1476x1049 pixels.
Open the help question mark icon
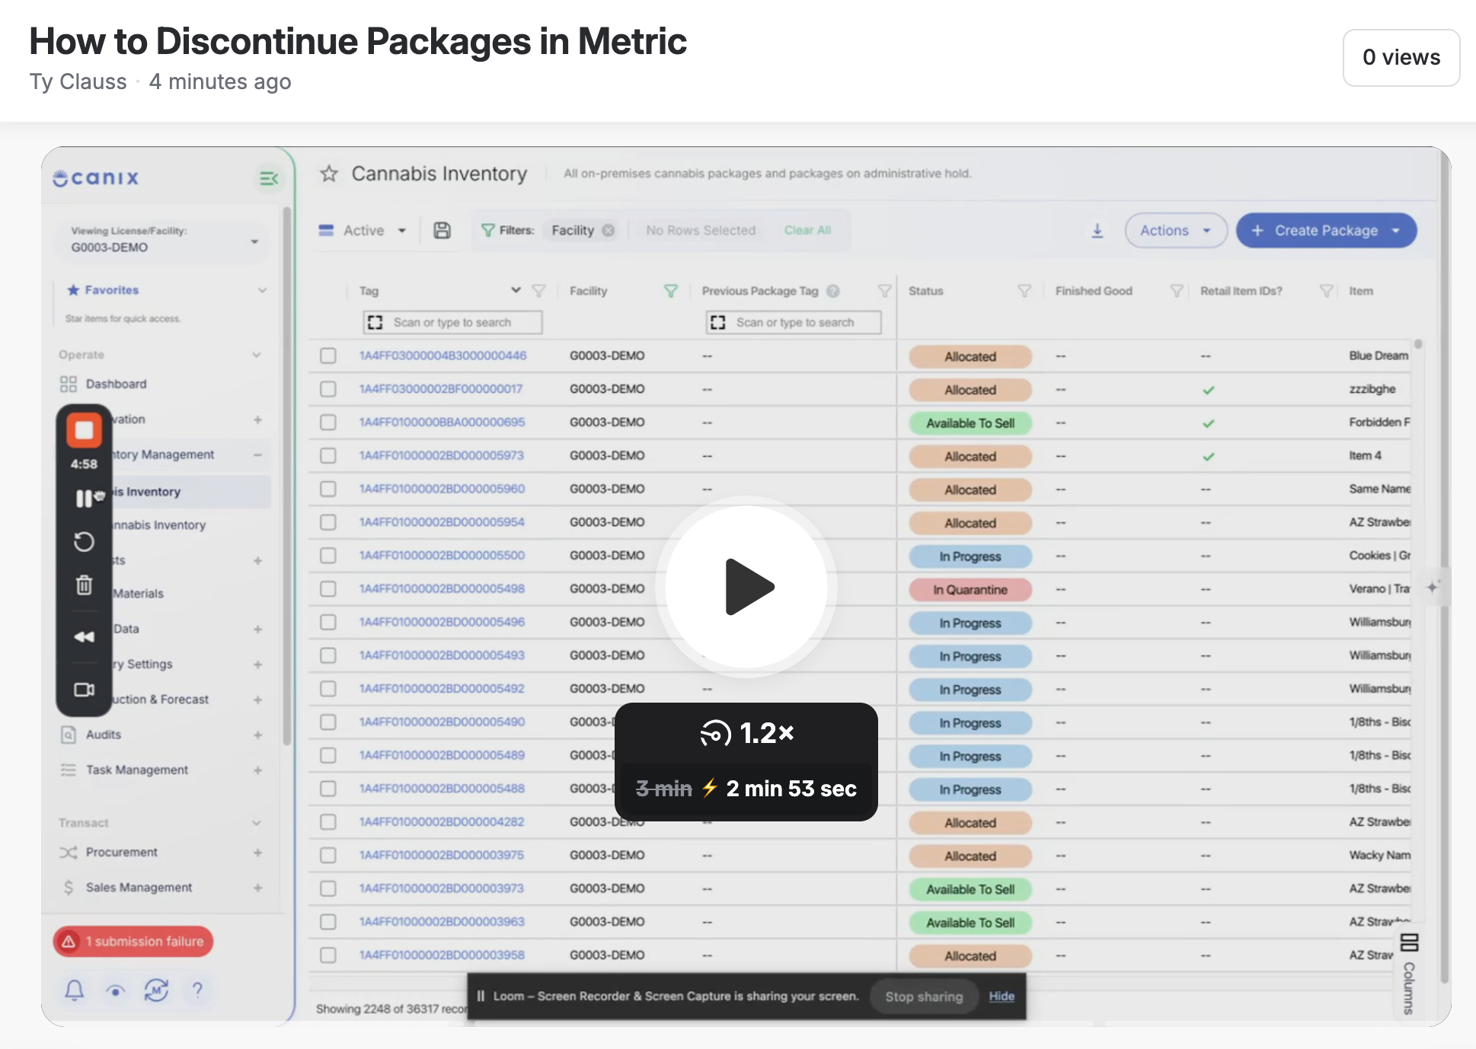click(x=198, y=990)
